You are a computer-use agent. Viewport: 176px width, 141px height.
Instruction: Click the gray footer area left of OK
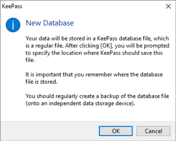coord(49,131)
